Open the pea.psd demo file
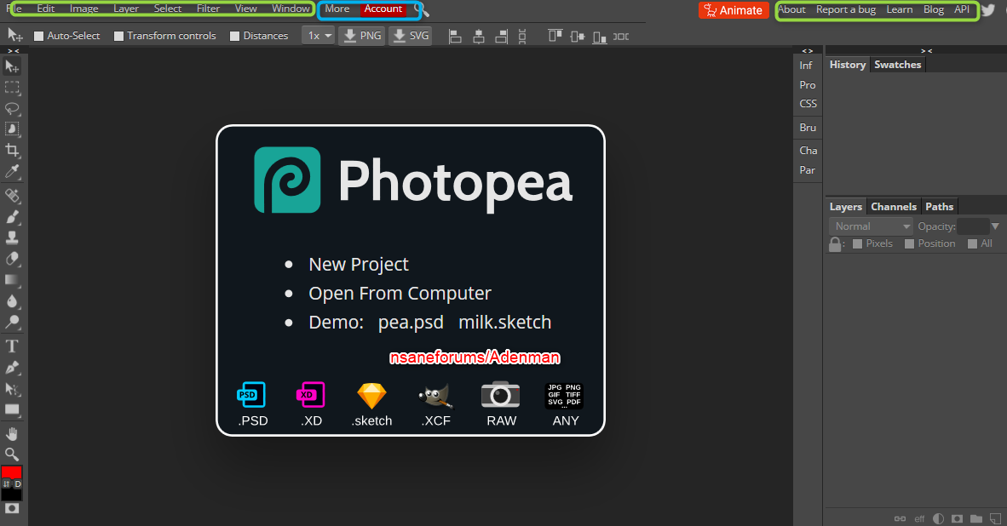 point(411,322)
